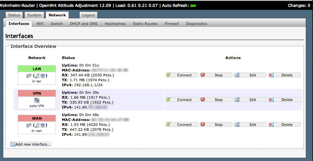Click the red WAN network badge
Viewport: 313px width, 161px height.
point(37,118)
